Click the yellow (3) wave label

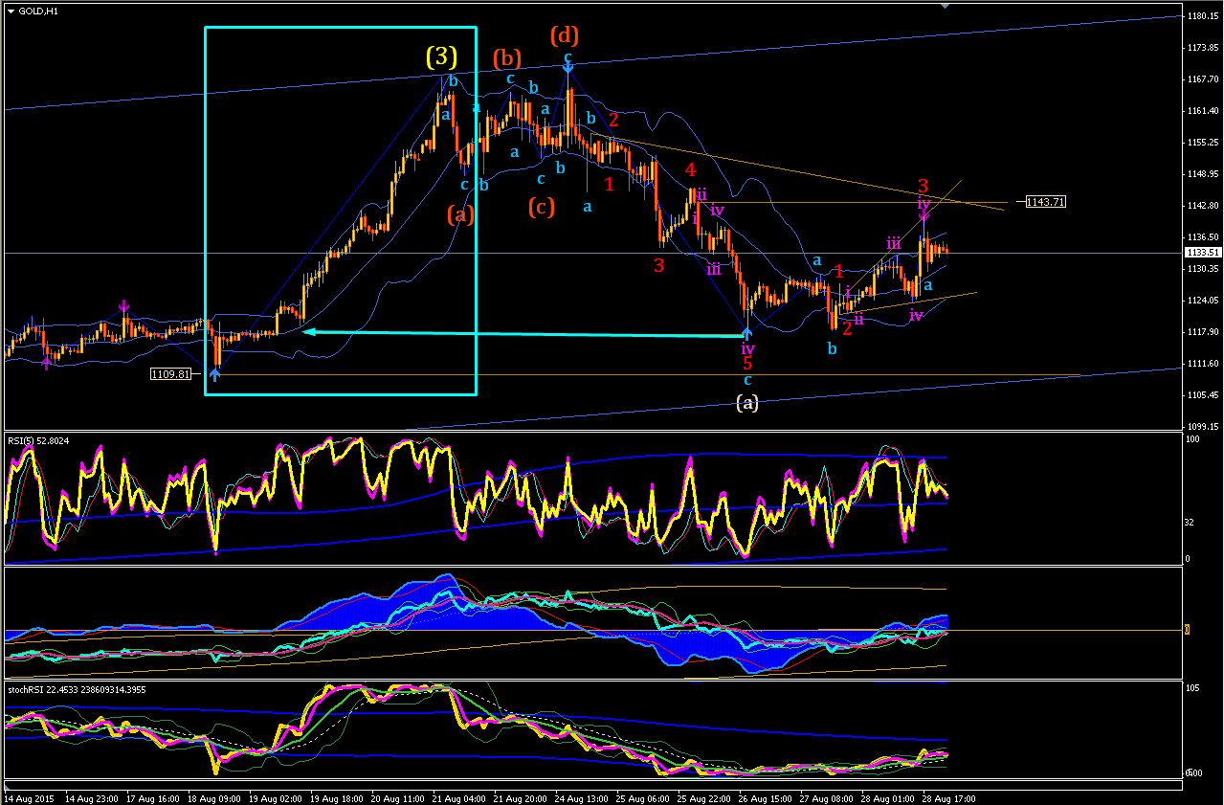pyautogui.click(x=442, y=57)
